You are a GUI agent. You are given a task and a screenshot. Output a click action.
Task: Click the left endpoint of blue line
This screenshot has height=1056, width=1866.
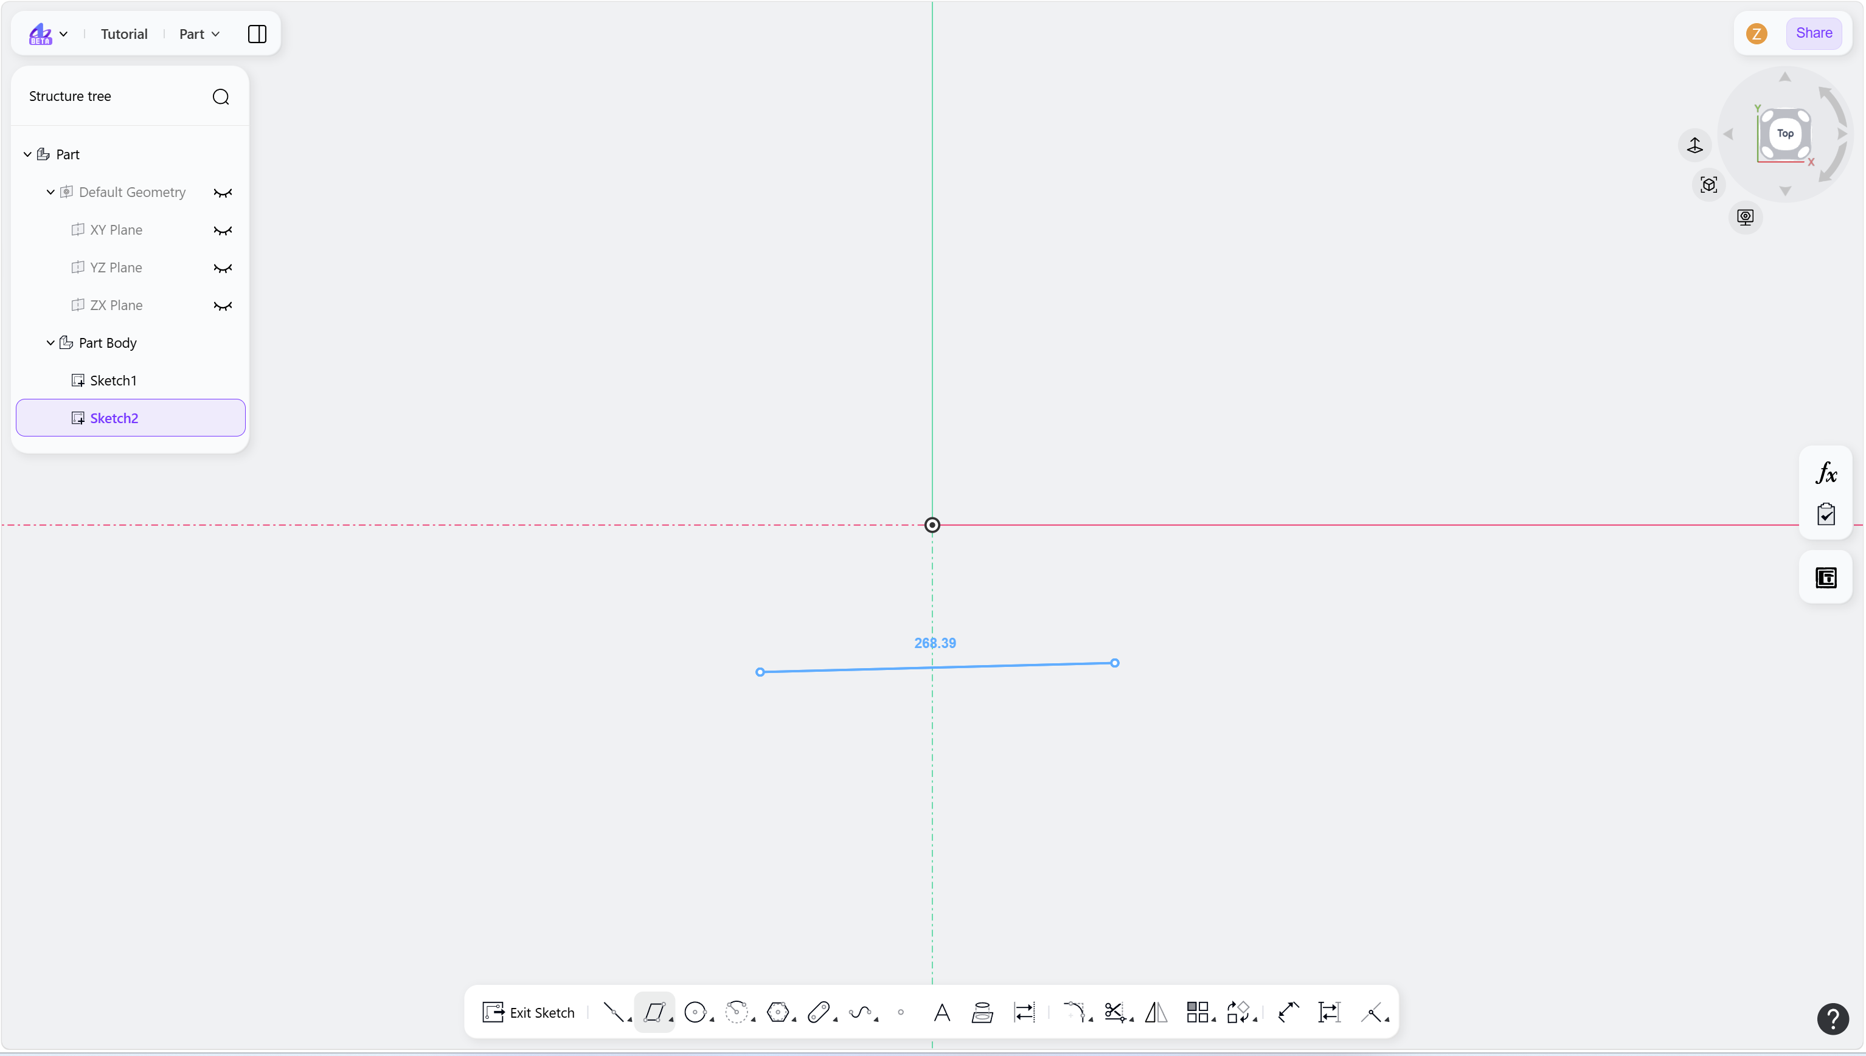(x=760, y=672)
